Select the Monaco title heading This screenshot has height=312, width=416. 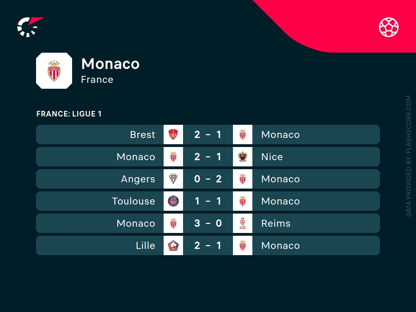pyautogui.click(x=110, y=64)
